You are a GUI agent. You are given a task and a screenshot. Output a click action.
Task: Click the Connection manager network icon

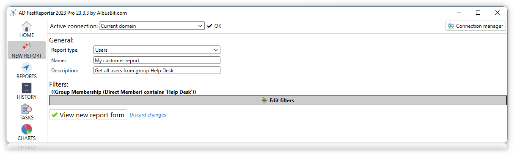pyautogui.click(x=451, y=26)
